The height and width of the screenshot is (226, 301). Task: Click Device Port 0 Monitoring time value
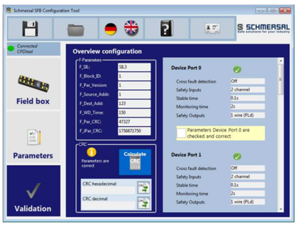tap(248, 107)
